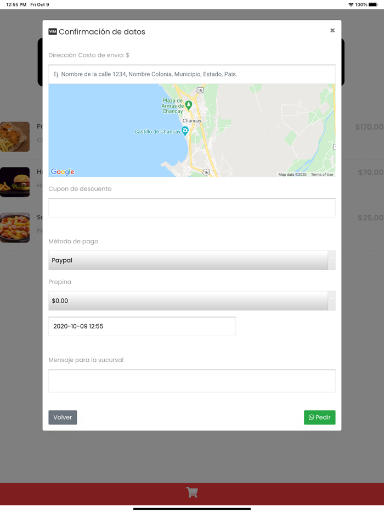Click the 1N highway shield at map top
The width and height of the screenshot is (384, 513).
200,90
